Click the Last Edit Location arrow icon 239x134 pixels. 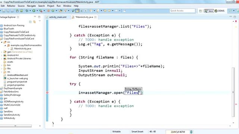click(x=105, y=11)
